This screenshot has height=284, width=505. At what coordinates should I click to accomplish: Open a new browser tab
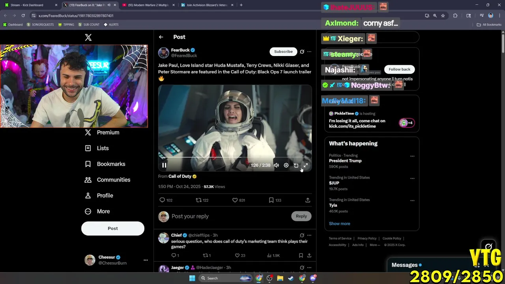coord(241,5)
